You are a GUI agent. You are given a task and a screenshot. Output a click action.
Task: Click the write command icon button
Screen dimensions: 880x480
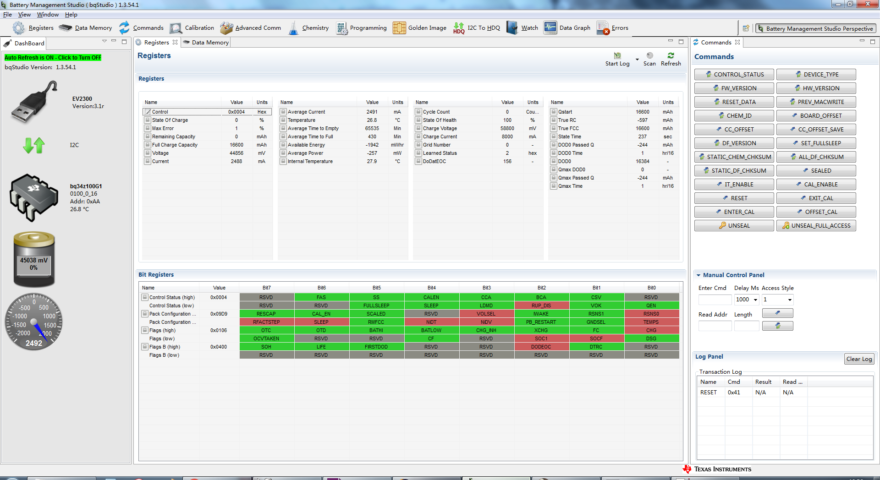[777, 313]
